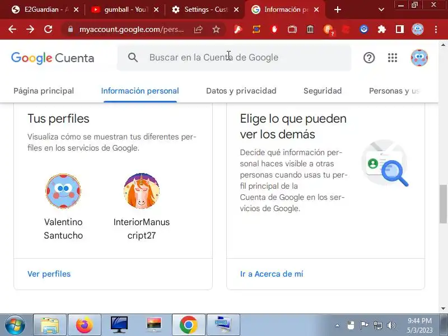This screenshot has width=448, height=336.
Task: Click the trash bin extension icon
Action: click(310, 29)
